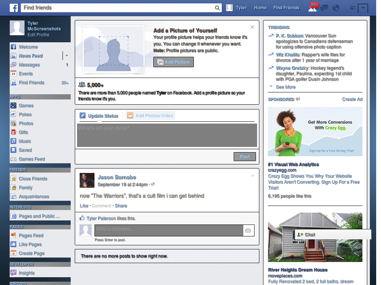Click Tyler Paterson name in likes
The image size is (381, 285).
[101, 218]
